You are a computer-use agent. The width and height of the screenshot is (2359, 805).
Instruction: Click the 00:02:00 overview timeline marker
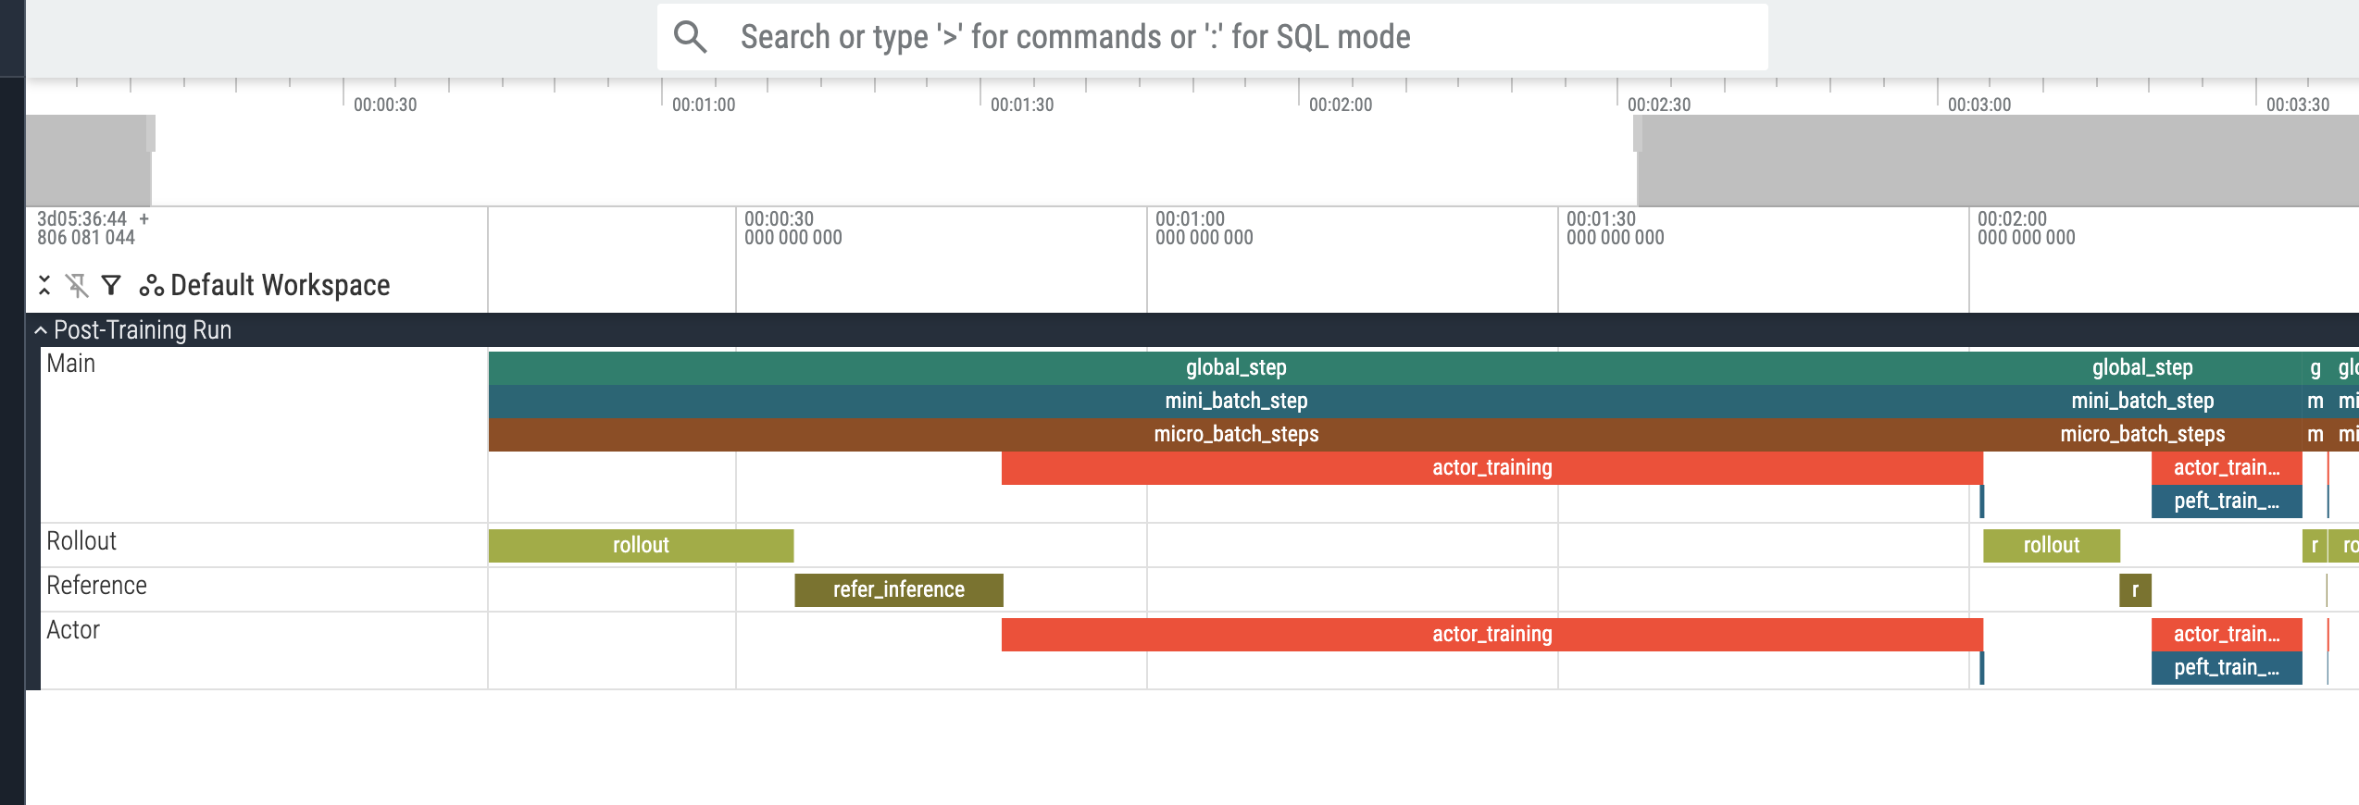click(x=1340, y=105)
